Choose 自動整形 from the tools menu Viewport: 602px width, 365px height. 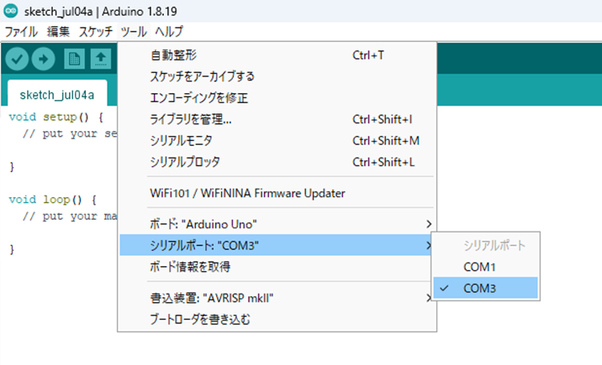[x=277, y=55]
